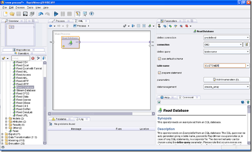Open connection manager icon beside DB2
This screenshot has width=252, height=152.
(246, 45)
